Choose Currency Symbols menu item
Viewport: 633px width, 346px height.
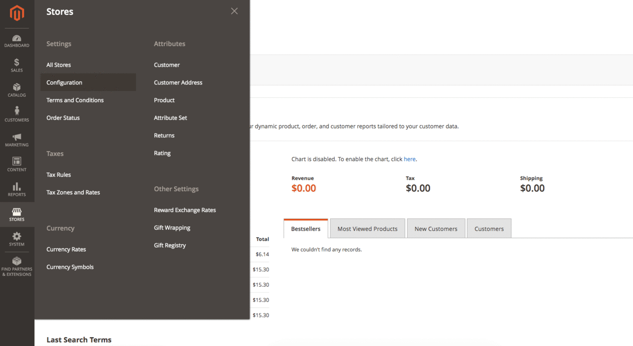(70, 267)
